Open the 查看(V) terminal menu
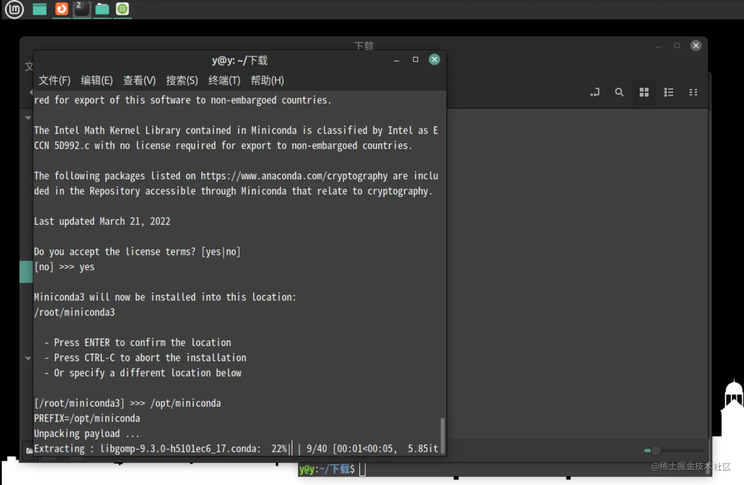744x485 pixels. [x=139, y=80]
